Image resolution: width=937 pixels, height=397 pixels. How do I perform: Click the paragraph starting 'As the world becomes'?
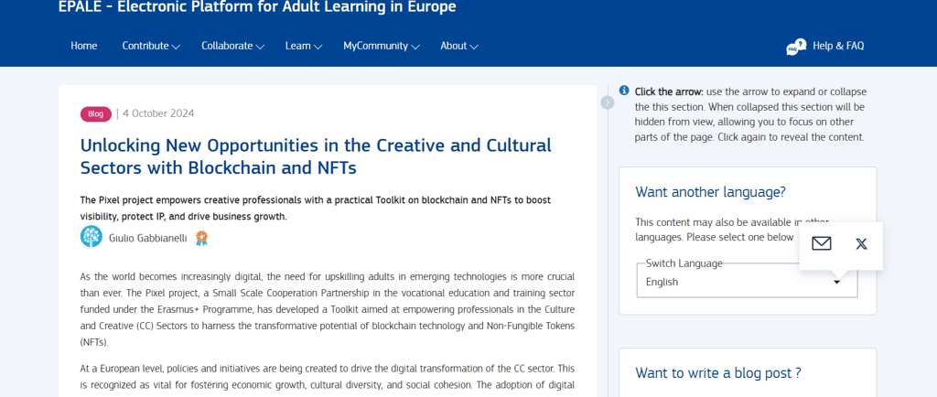click(x=328, y=310)
